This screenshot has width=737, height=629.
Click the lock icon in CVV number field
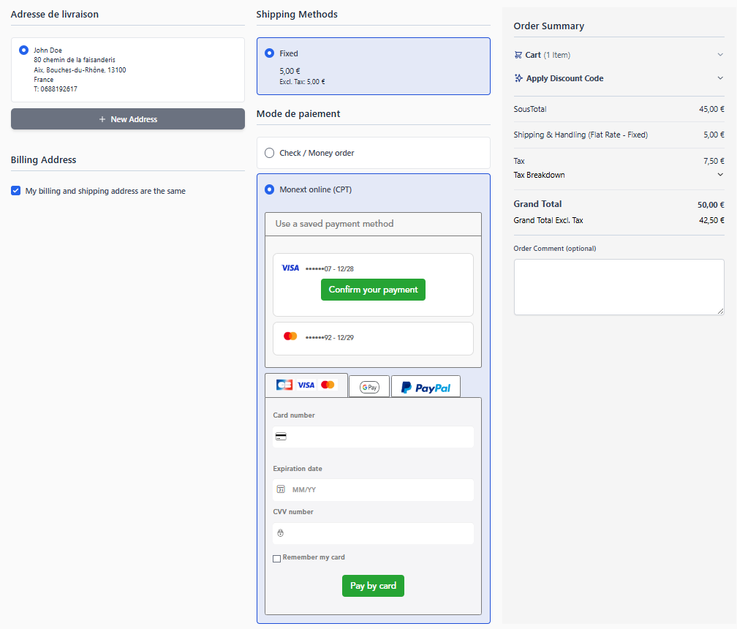pos(280,533)
